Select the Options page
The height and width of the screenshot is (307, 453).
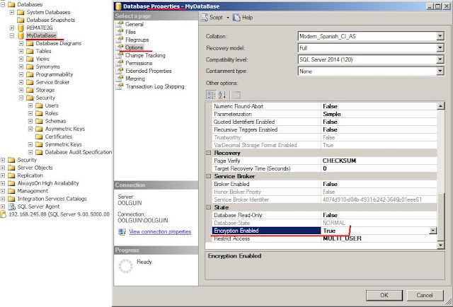[134, 47]
